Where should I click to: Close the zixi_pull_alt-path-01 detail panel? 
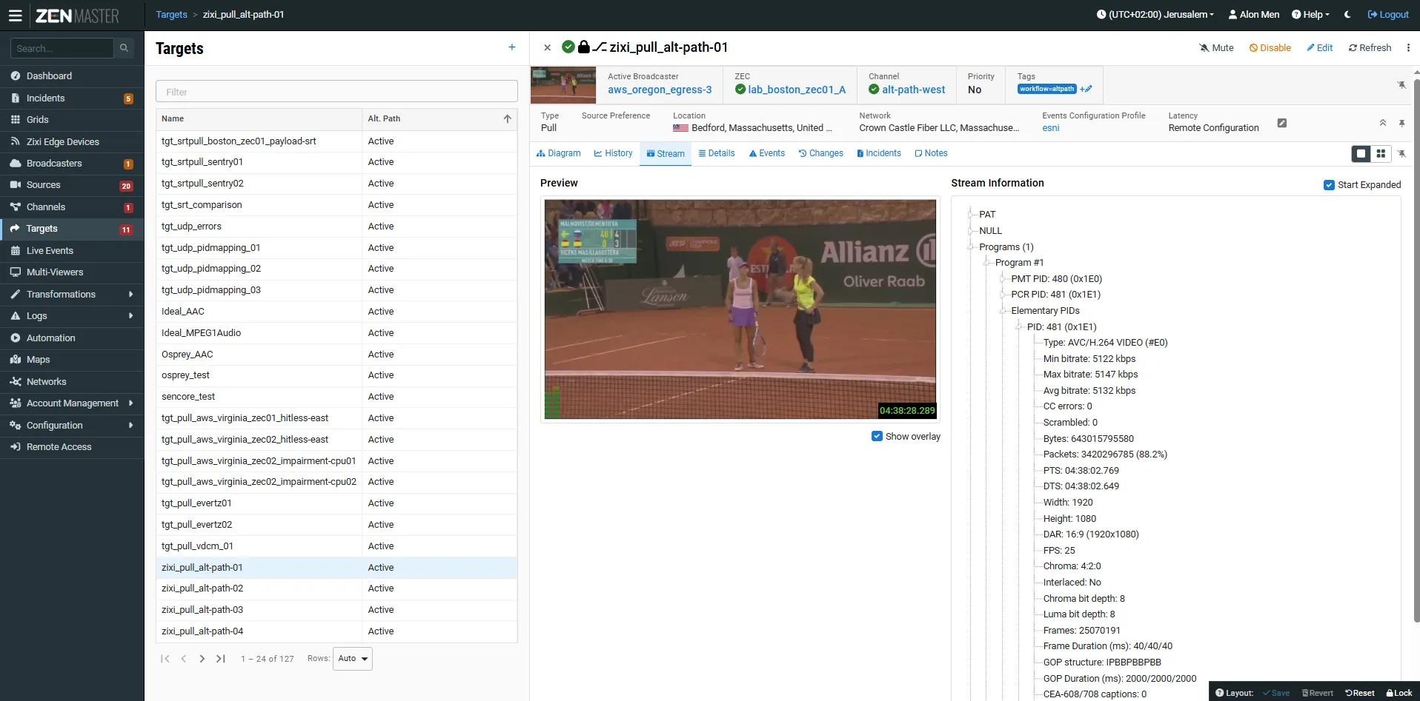pos(547,47)
